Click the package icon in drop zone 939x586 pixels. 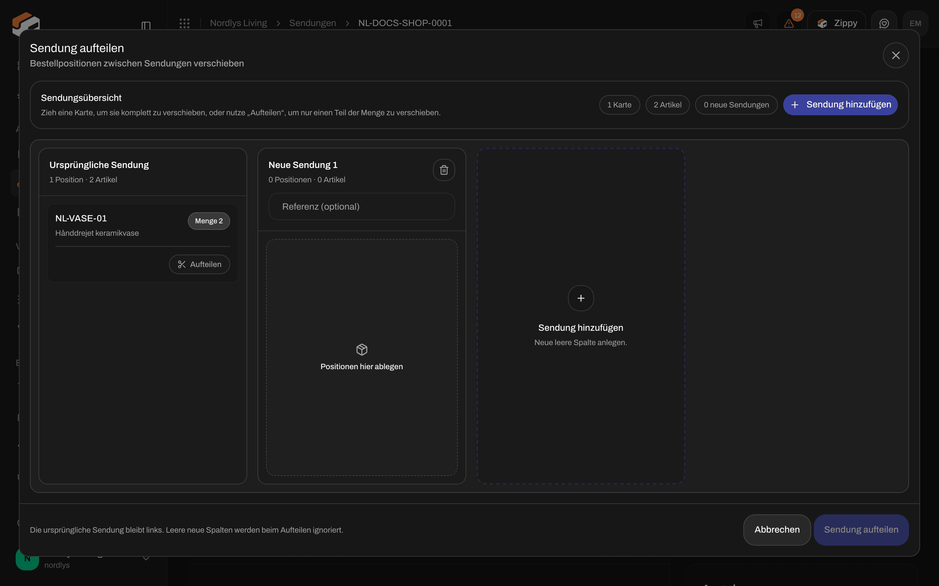[362, 350]
